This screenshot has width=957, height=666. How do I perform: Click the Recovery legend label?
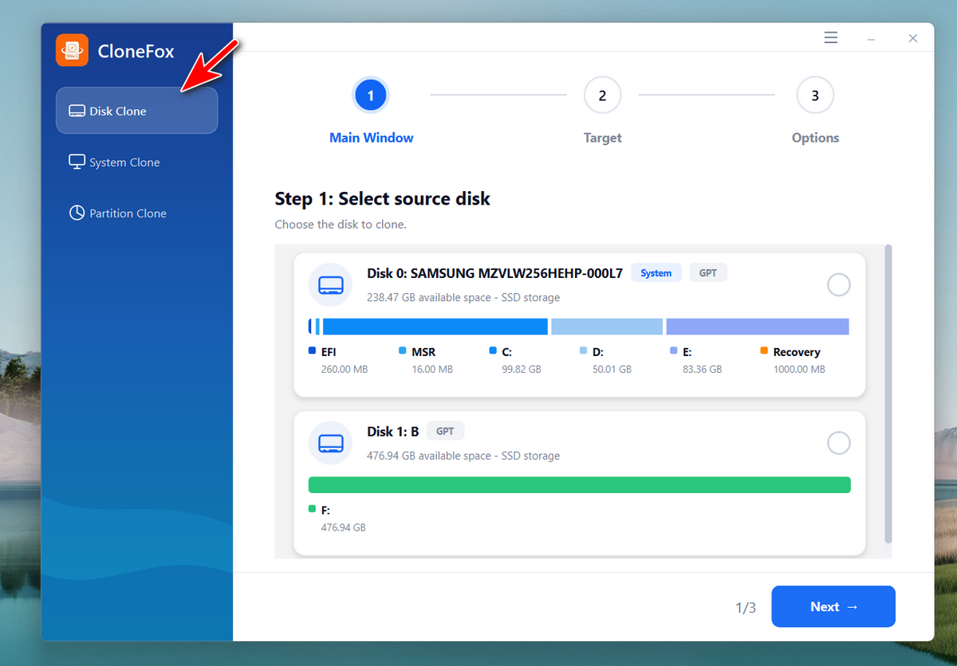click(x=797, y=352)
